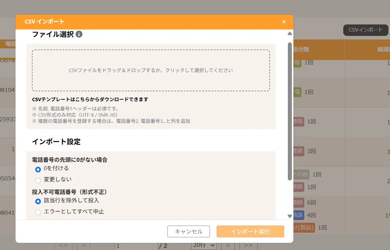The image size is (390, 250).
Task: Click the dialog's vertical scrollbar thumb
Action: pyautogui.click(x=290, y=111)
